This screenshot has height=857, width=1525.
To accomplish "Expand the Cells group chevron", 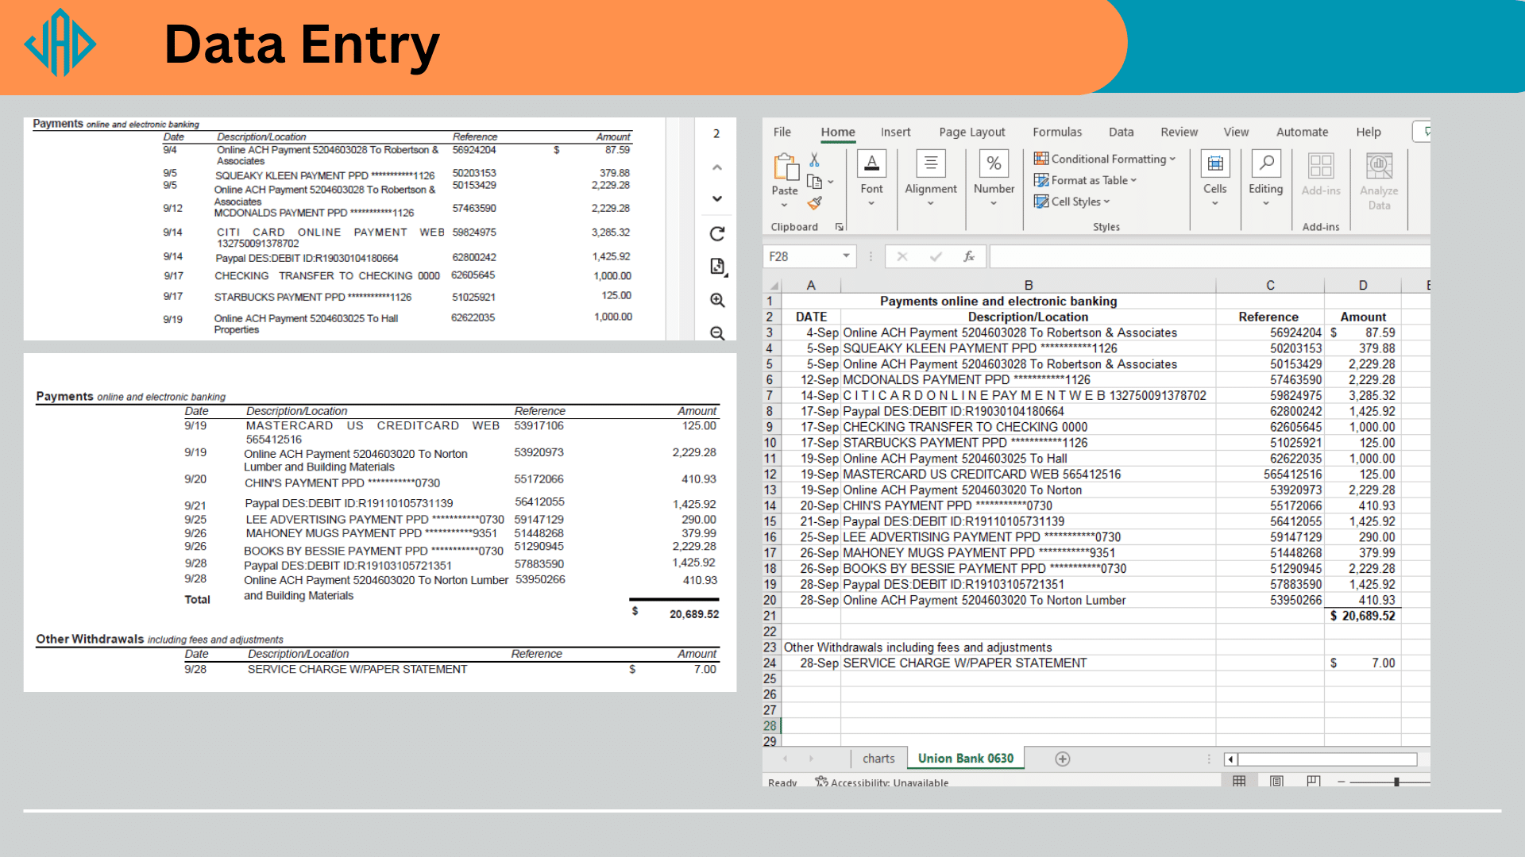I will (x=1214, y=203).
